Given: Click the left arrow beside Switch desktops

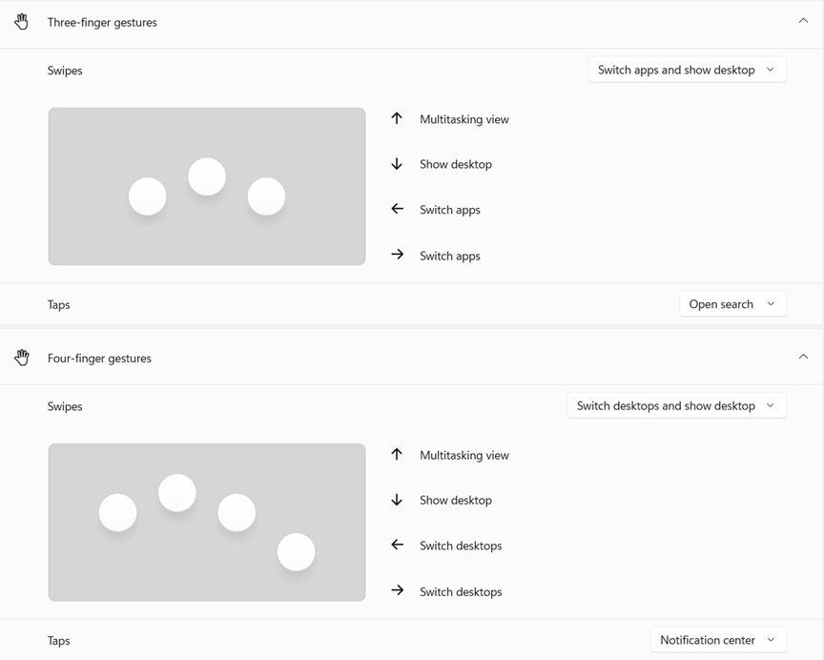Looking at the screenshot, I should click(x=398, y=545).
